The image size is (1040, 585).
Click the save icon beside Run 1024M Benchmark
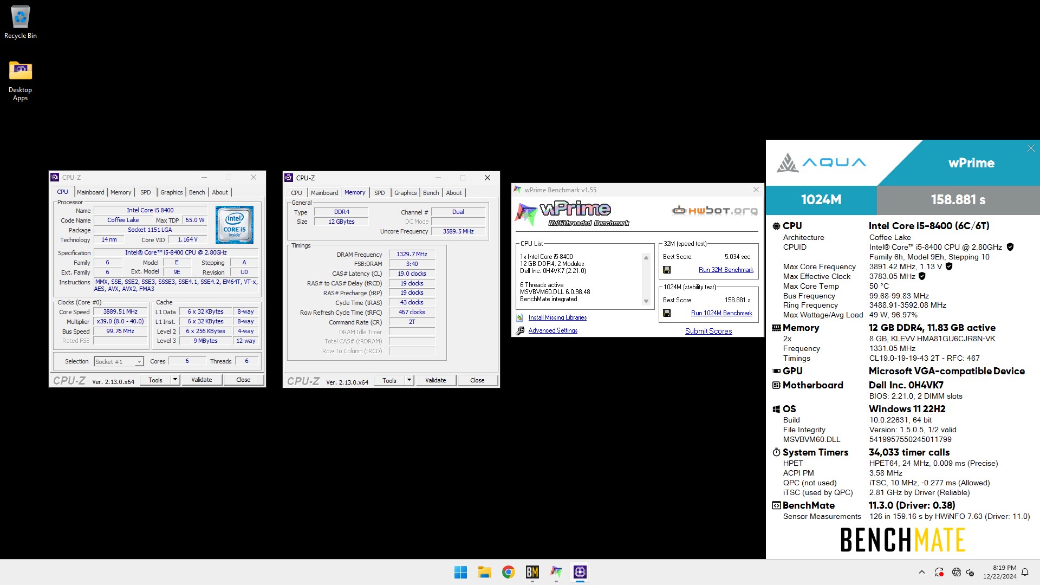tap(667, 313)
